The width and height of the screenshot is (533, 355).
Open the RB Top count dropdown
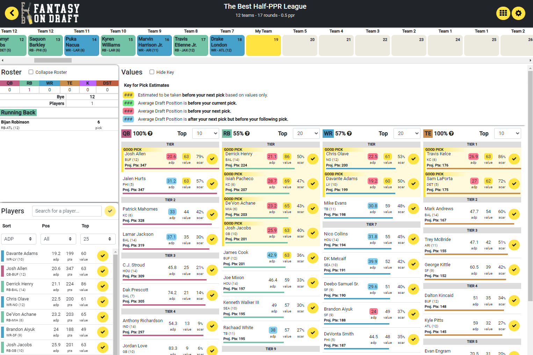point(307,133)
